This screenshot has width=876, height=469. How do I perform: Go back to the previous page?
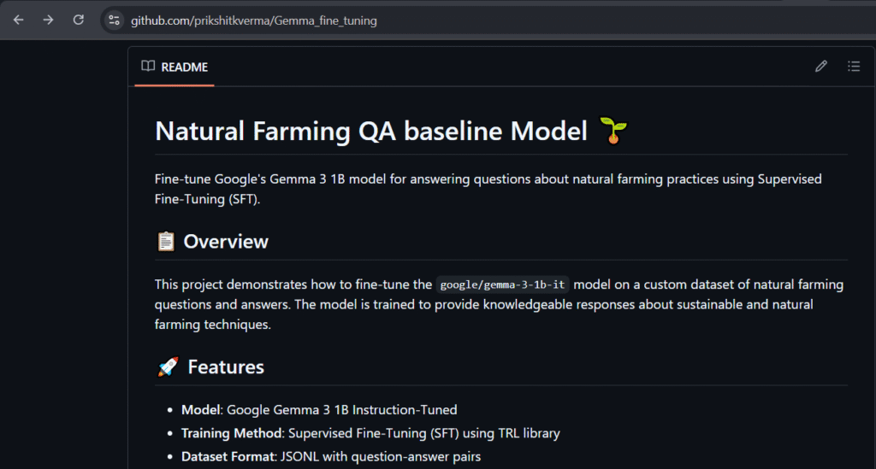click(19, 21)
